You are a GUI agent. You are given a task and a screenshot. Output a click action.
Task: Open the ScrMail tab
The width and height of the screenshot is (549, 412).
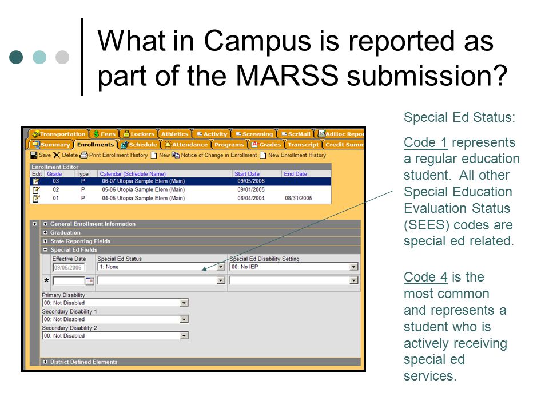(x=295, y=134)
